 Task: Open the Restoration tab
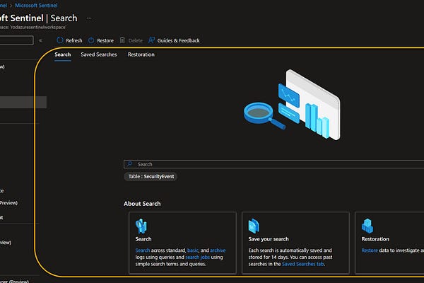[x=141, y=54]
